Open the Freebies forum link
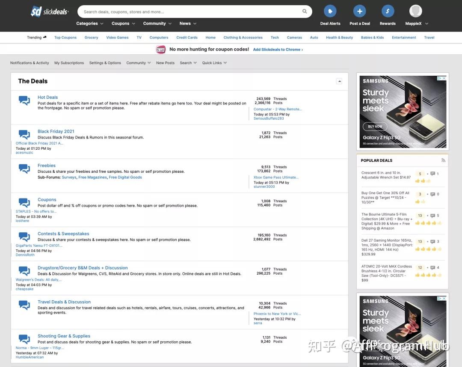The image size is (462, 367). (46, 166)
